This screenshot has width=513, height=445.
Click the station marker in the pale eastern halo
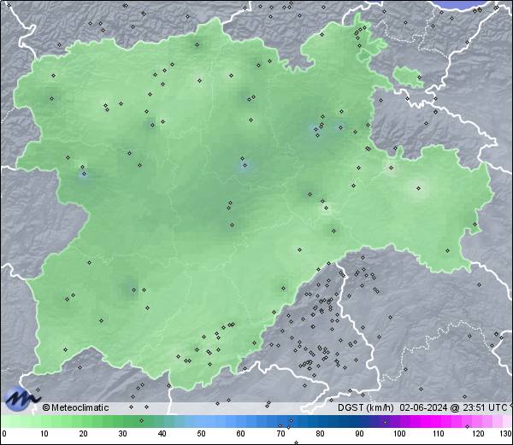click(x=418, y=188)
